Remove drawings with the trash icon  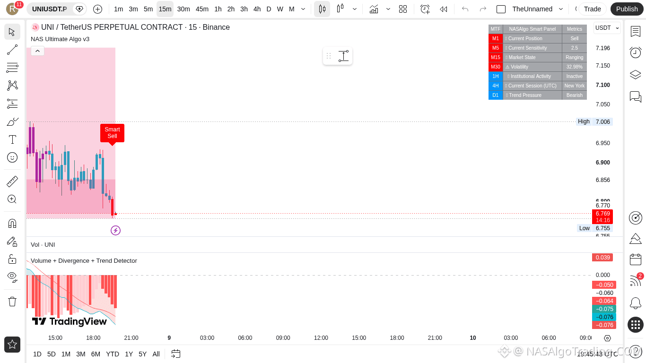(12, 302)
